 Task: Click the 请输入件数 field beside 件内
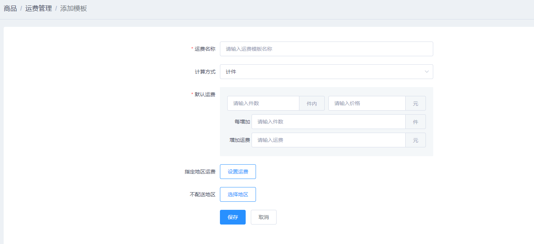pos(263,103)
